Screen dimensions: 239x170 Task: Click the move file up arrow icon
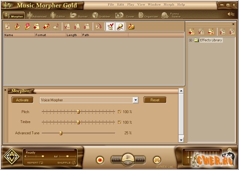tap(77, 27)
